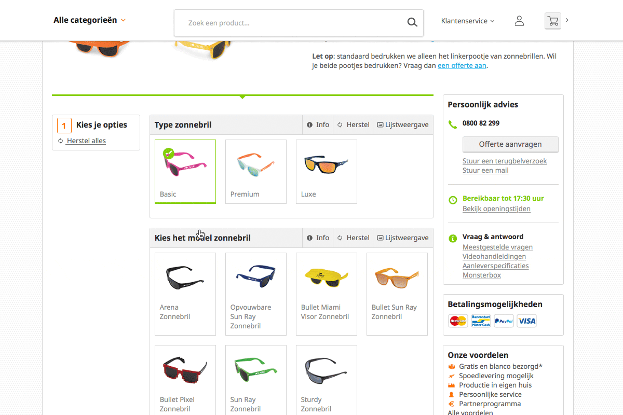623x415 pixels.
Task: Click the MasterCard payment icon
Action: tap(458, 321)
